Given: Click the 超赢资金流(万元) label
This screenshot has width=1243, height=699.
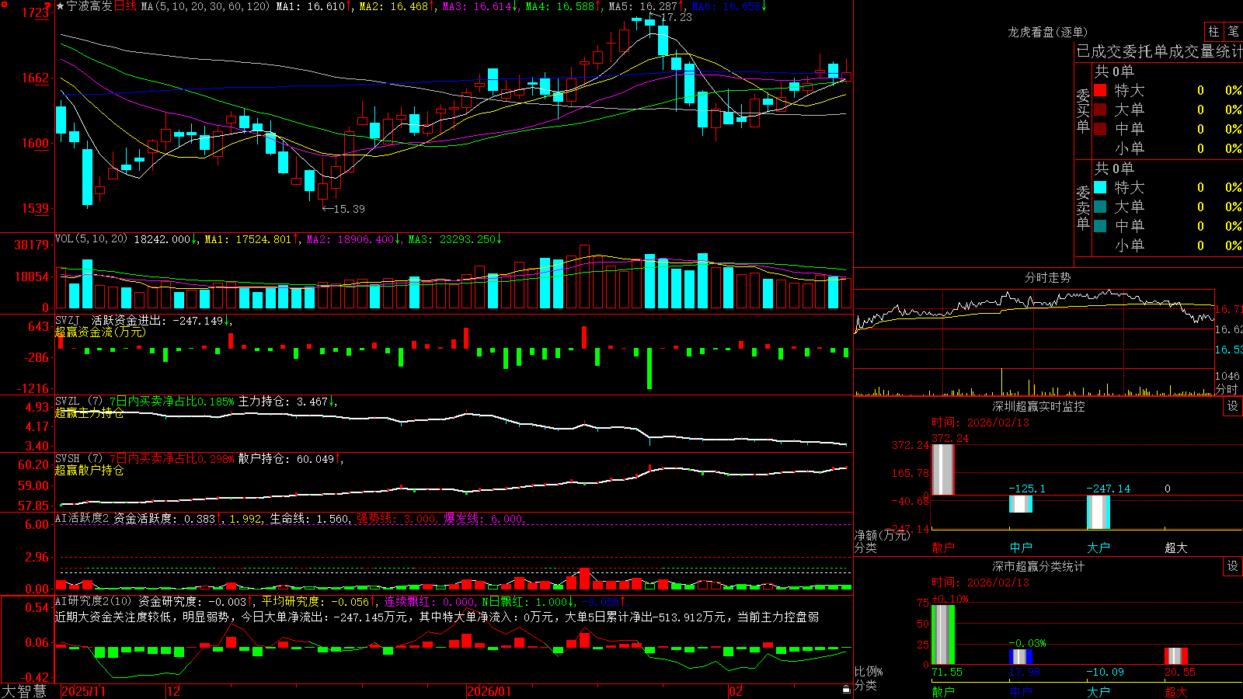Looking at the screenshot, I should point(100,332).
